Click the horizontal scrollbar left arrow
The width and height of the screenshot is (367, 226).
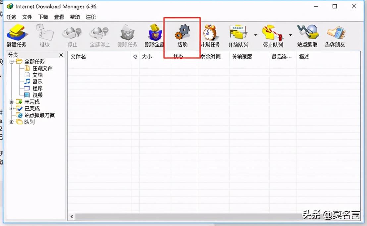[x=72, y=217]
